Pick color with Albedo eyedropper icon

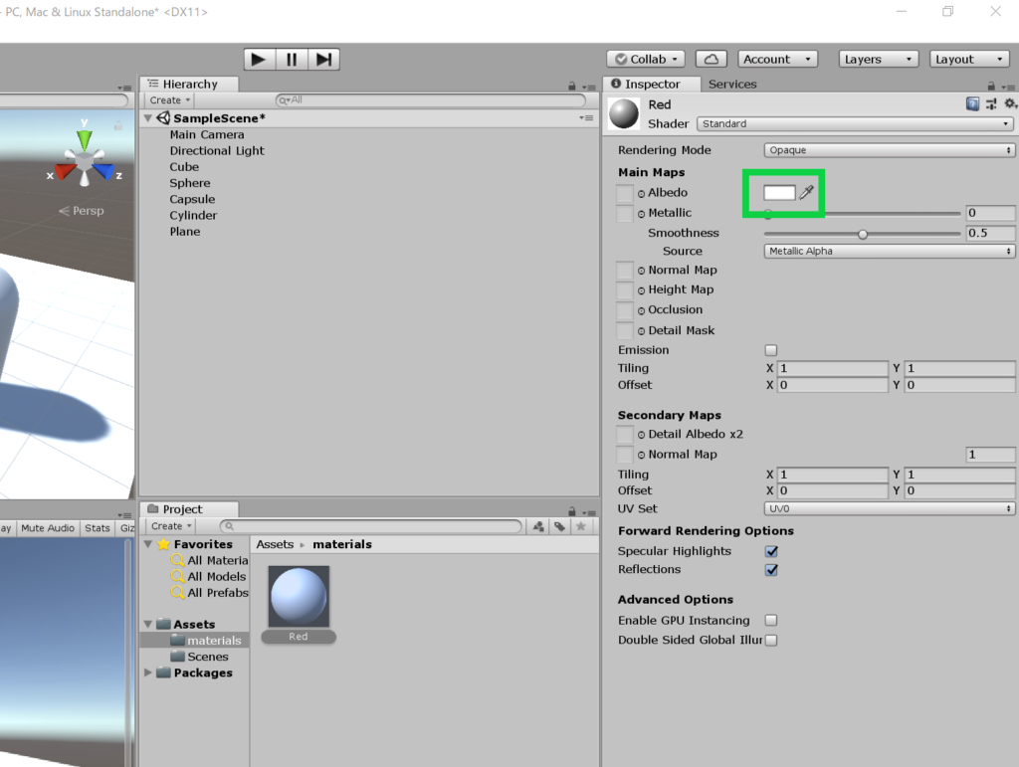(806, 192)
